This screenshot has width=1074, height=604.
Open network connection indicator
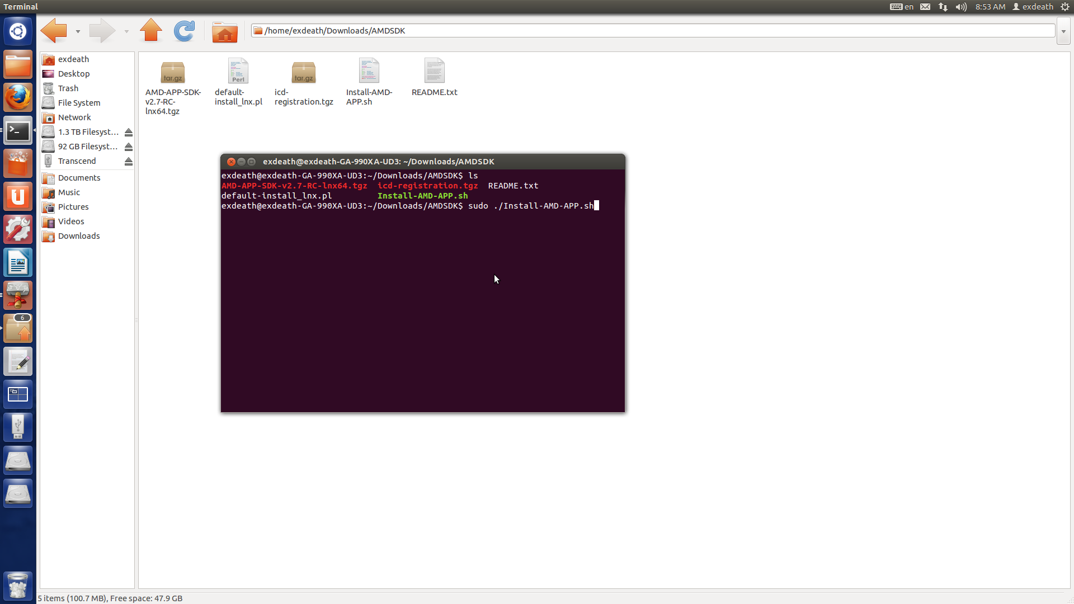tap(943, 7)
